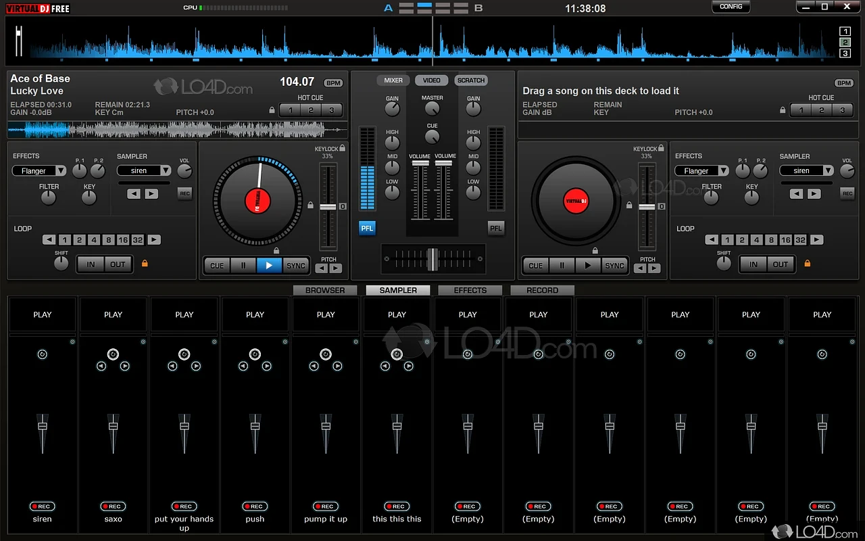This screenshot has height=541, width=865.
Task: Click the left deck FILTER knob
Action: 48,197
